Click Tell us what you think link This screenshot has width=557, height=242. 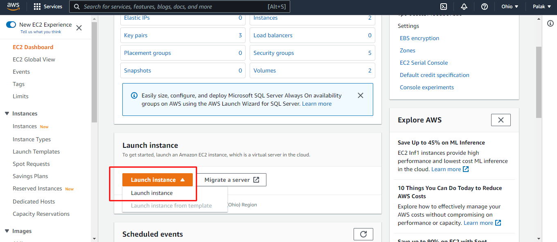pos(41,32)
